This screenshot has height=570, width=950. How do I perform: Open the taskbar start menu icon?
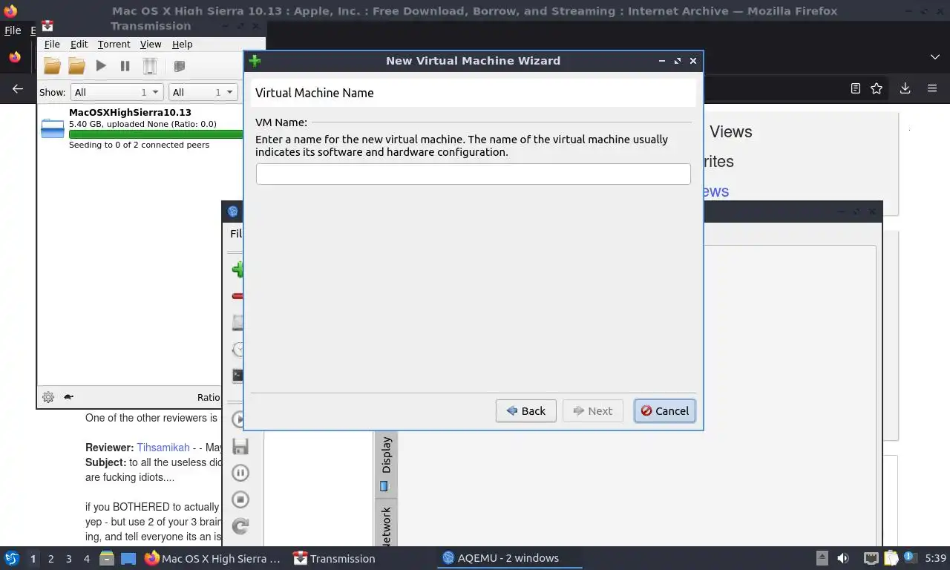click(11, 558)
